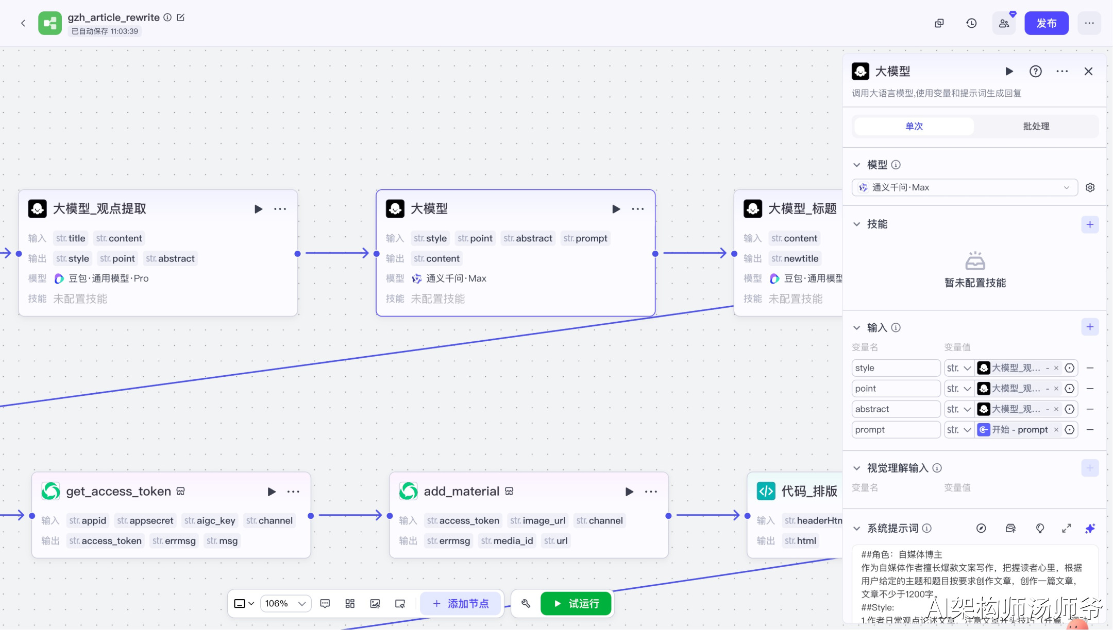Switch to 批处理 tab
This screenshot has height=630, width=1113.
click(x=1036, y=126)
